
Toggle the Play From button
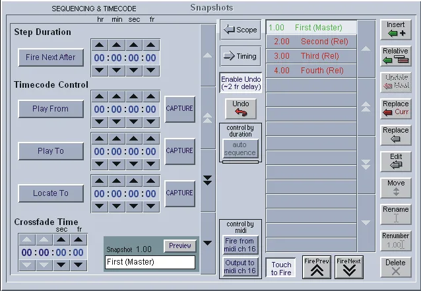point(51,109)
